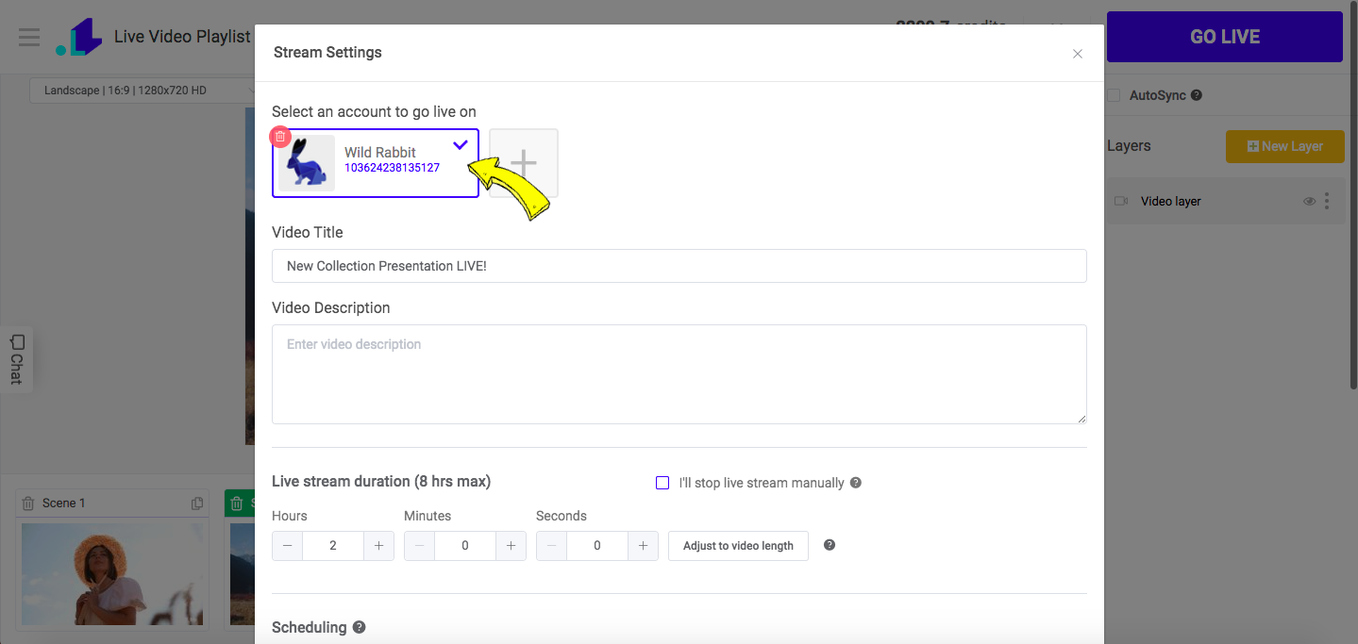Enable I'll stop live stream manually checkbox
This screenshot has width=1358, height=644.
(662, 483)
